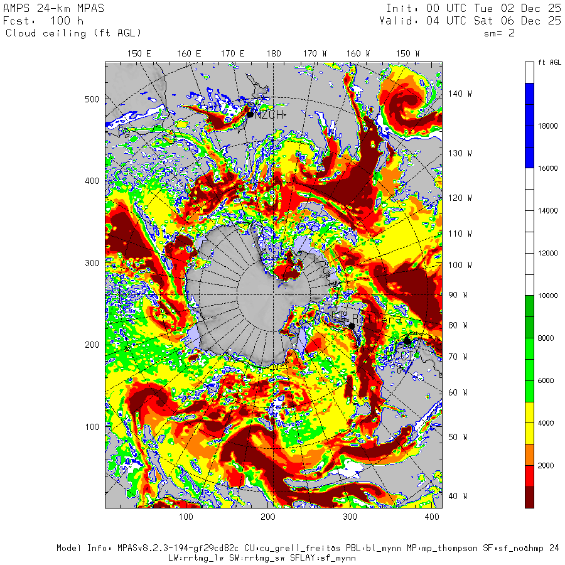Click the 'Fcst: 100 h' forecast hour text

coord(43,21)
